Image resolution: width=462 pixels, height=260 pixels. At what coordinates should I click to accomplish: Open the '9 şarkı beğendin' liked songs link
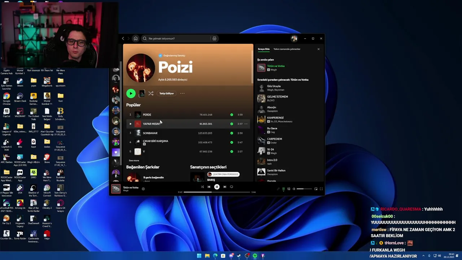click(x=153, y=177)
